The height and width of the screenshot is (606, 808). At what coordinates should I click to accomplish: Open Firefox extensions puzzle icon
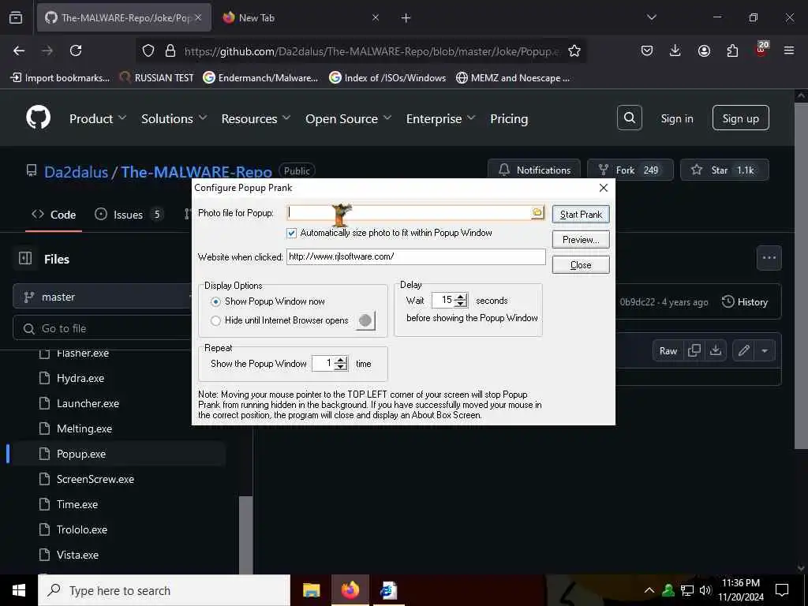732,50
